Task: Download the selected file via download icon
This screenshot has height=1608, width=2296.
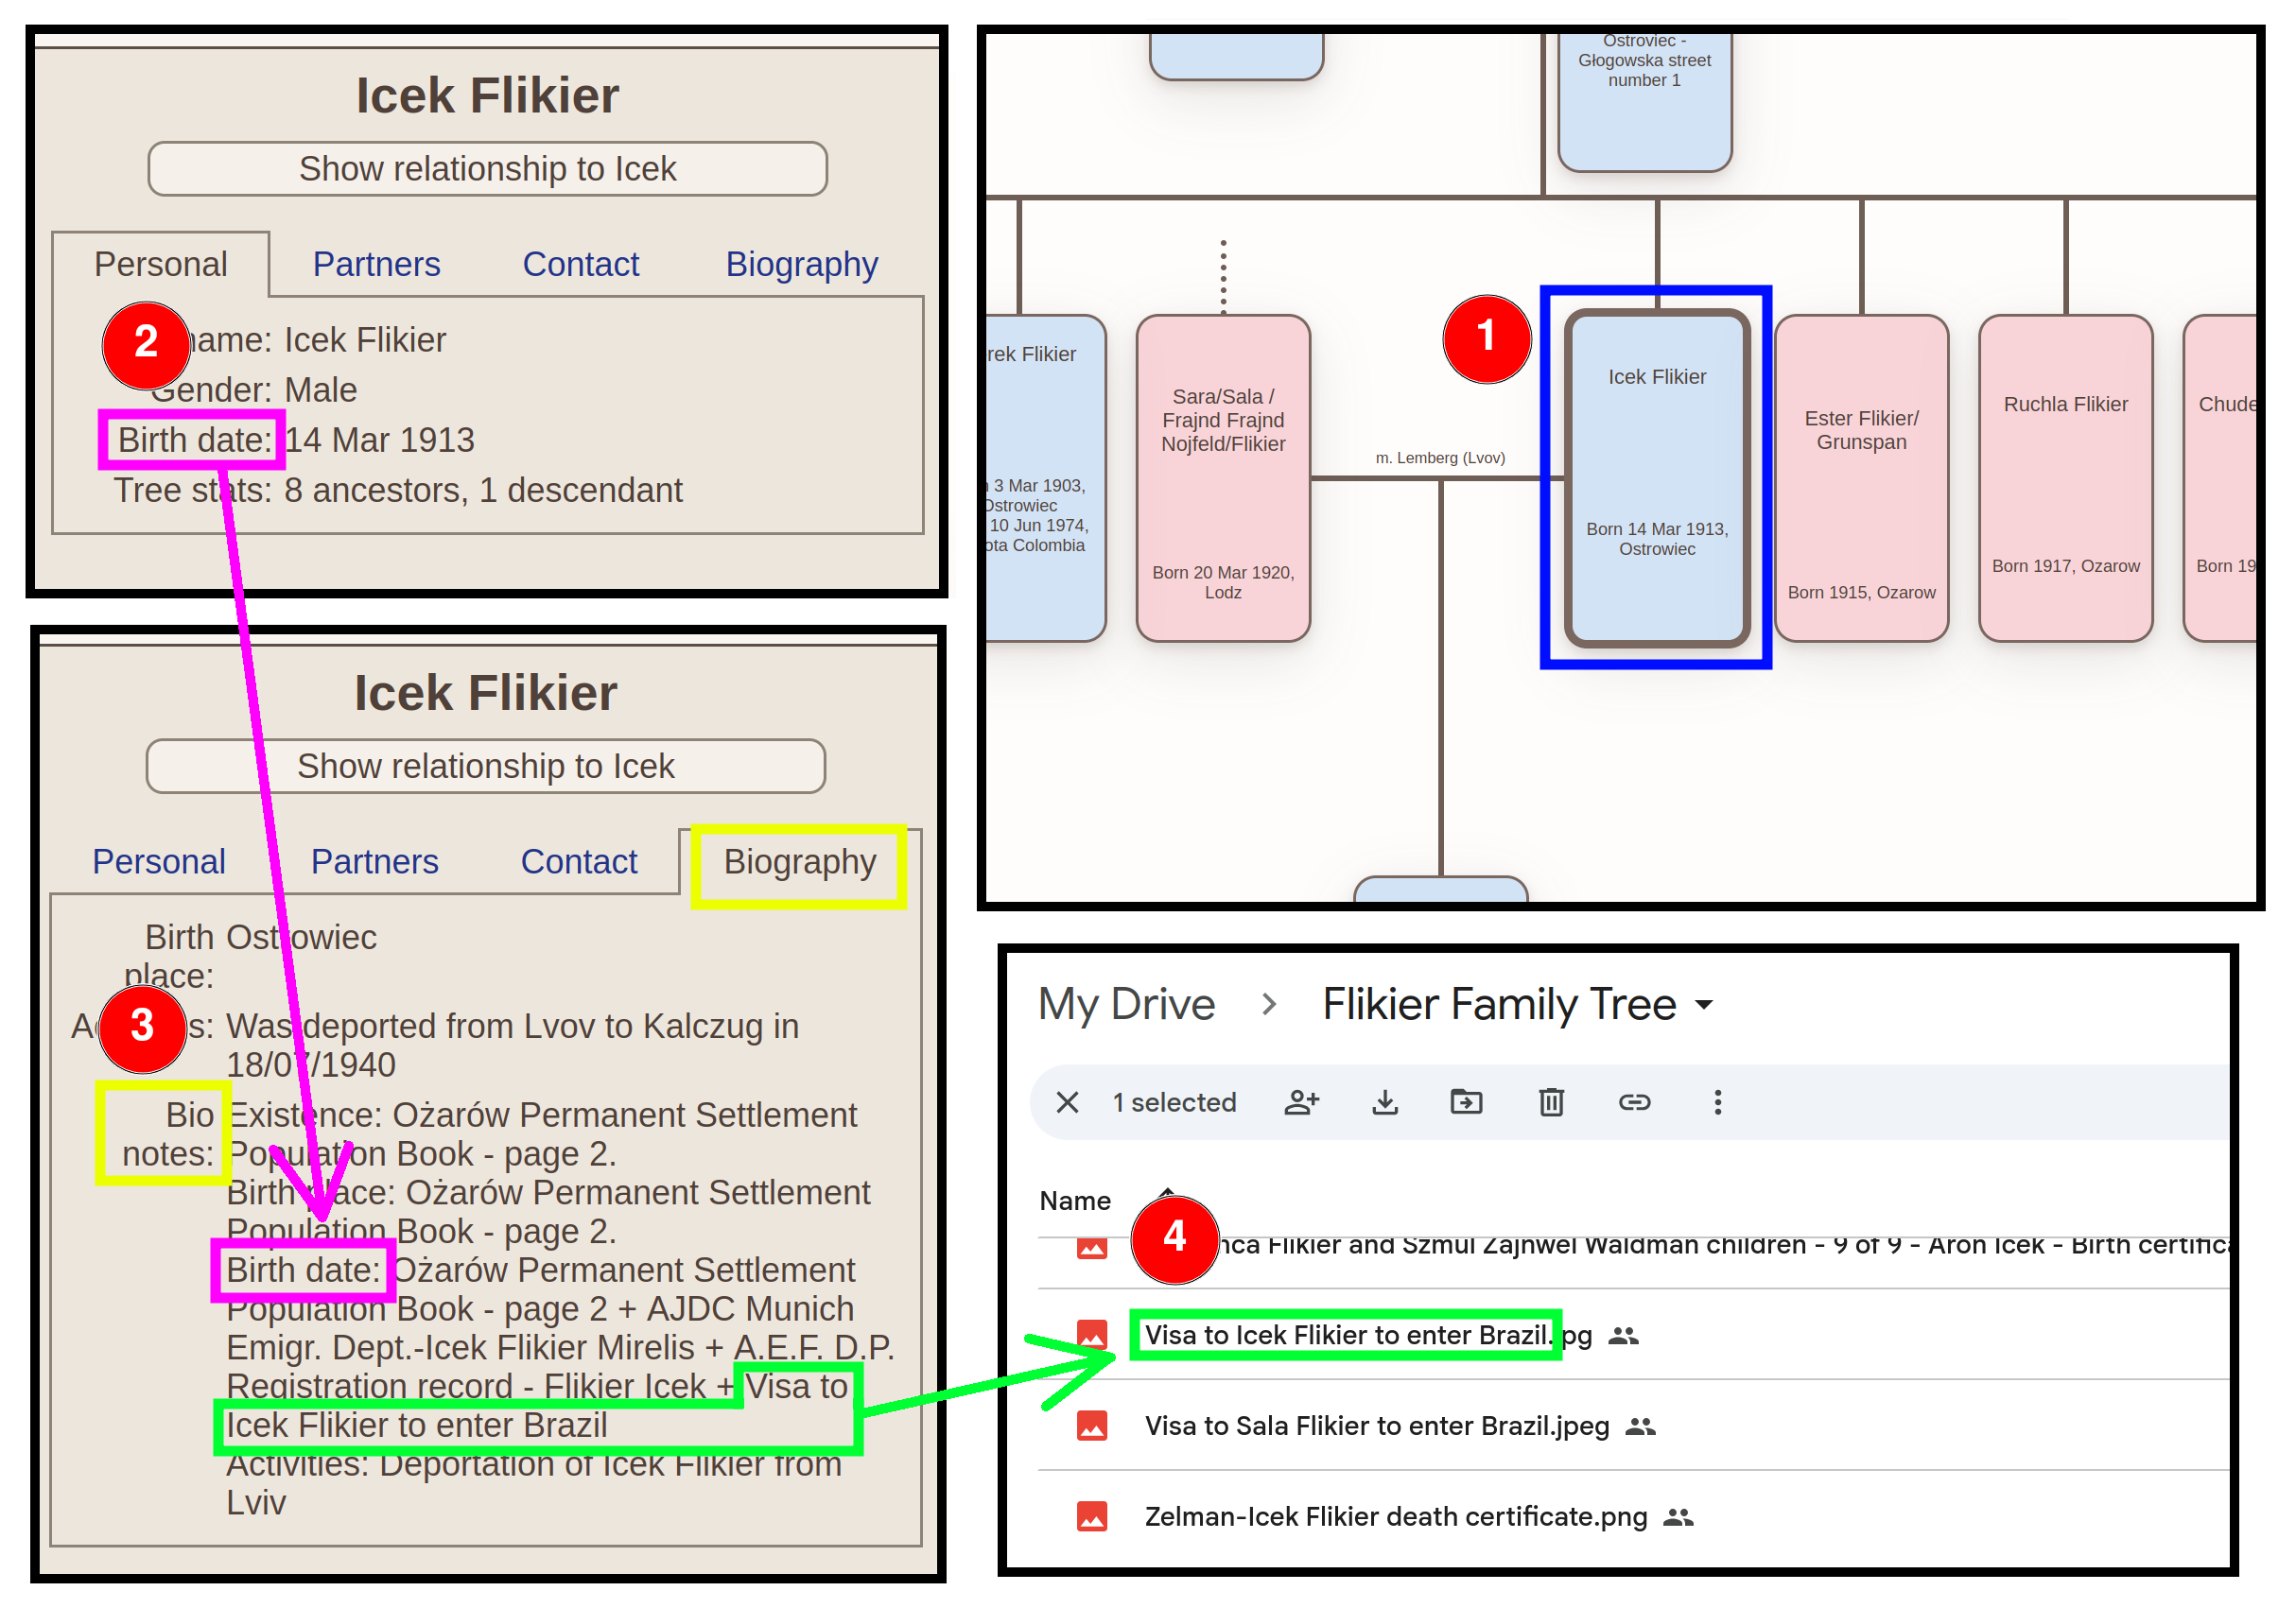Action: click(1385, 1102)
